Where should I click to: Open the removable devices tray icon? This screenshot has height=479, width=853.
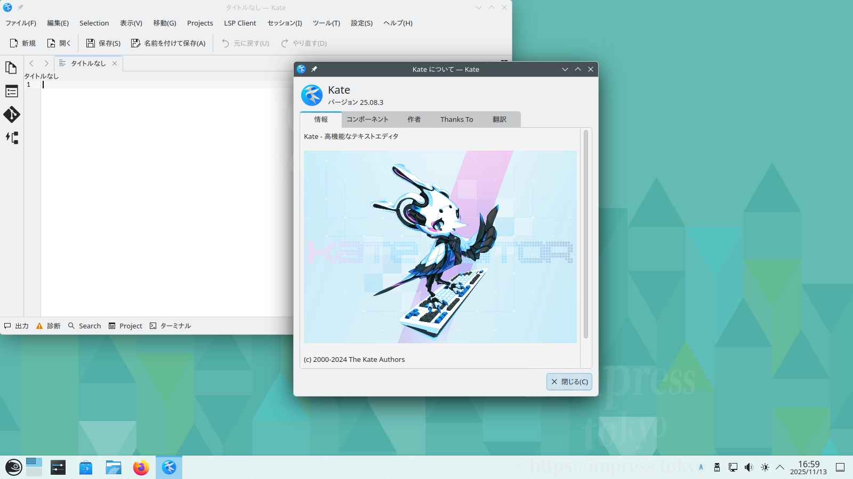coord(717,467)
